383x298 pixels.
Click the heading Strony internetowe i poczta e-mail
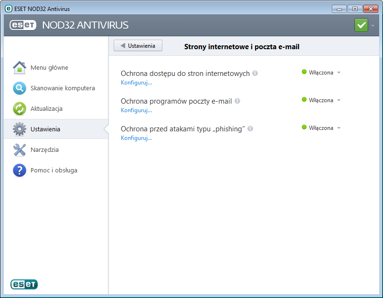click(242, 47)
